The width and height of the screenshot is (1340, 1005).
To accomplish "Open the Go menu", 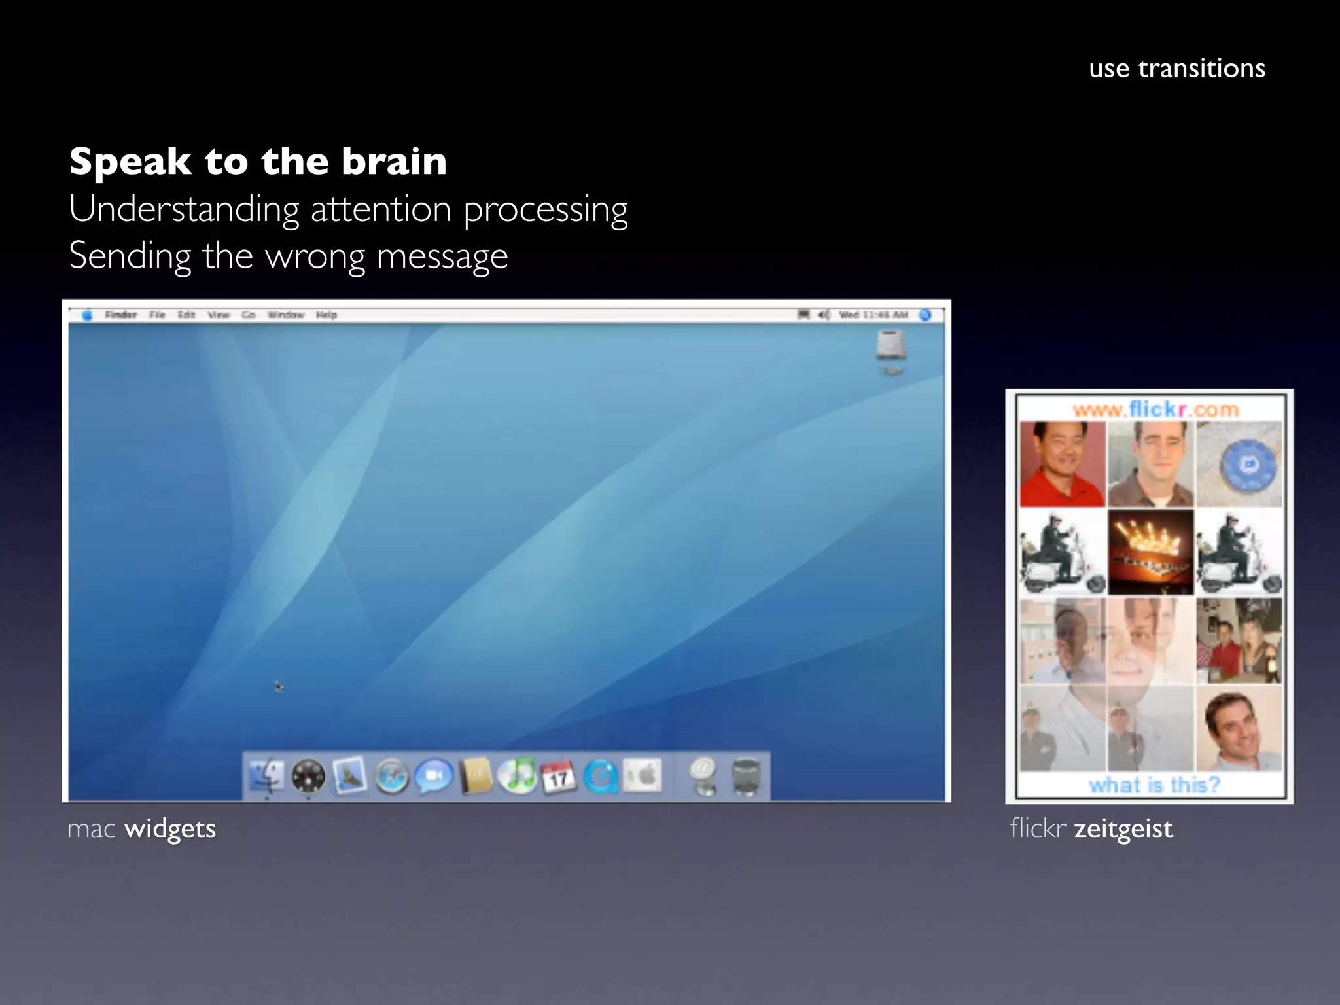I will click(249, 315).
